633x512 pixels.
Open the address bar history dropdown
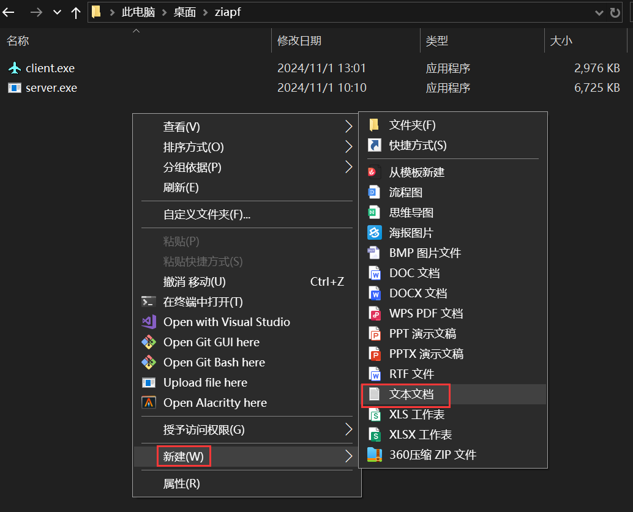tap(599, 12)
